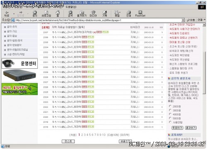Select the 사용안함 poll option
This screenshot has width=207, height=149.
click(x=170, y=122)
